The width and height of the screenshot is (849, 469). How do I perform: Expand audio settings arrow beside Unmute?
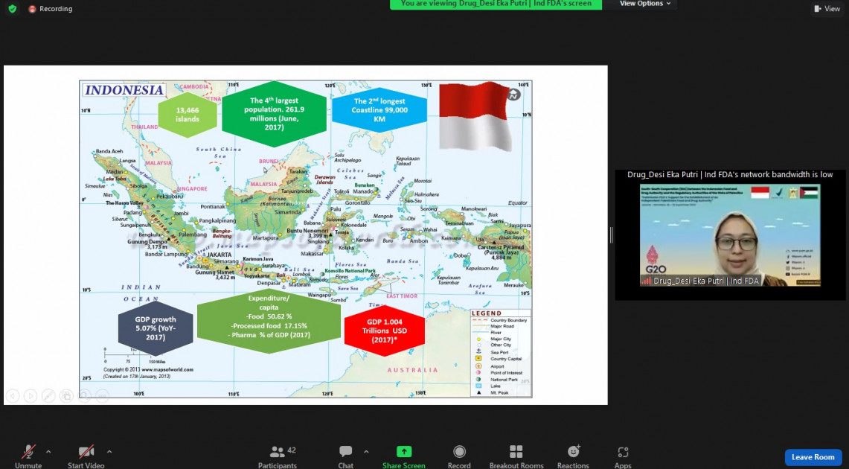[x=48, y=451]
